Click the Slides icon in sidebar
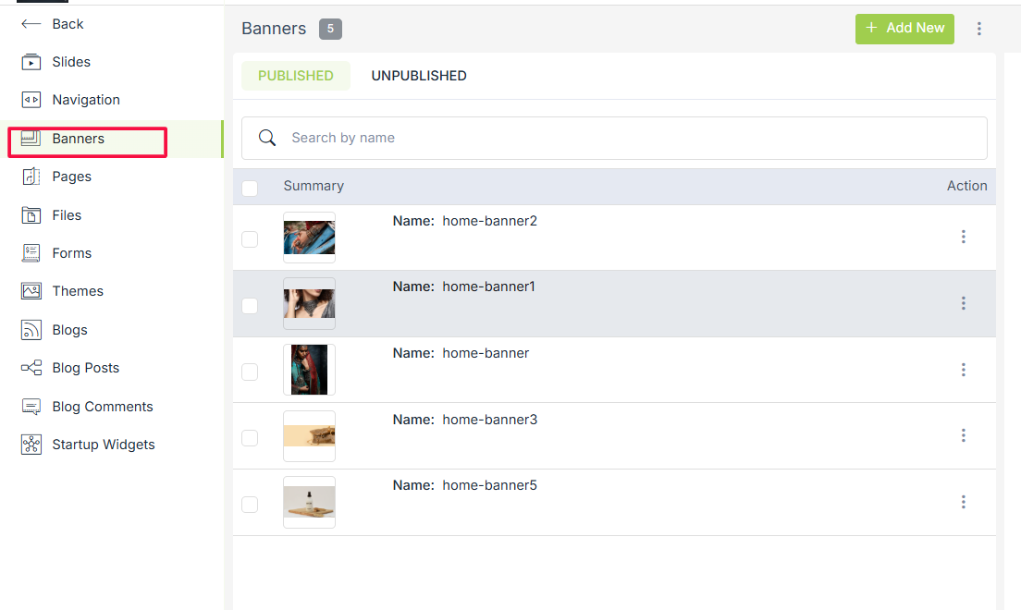This screenshot has width=1021, height=610. (x=31, y=62)
